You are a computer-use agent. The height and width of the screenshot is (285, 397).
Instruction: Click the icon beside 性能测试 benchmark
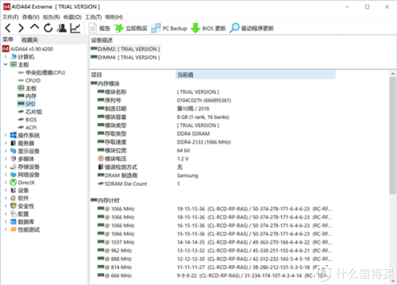click(x=13, y=229)
